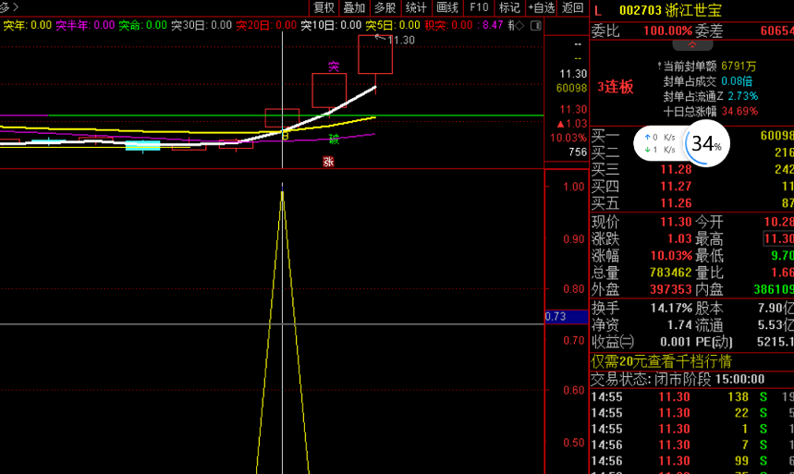Click the 涨幅 10.03% value
This screenshot has width=794, height=474.
[671, 256]
